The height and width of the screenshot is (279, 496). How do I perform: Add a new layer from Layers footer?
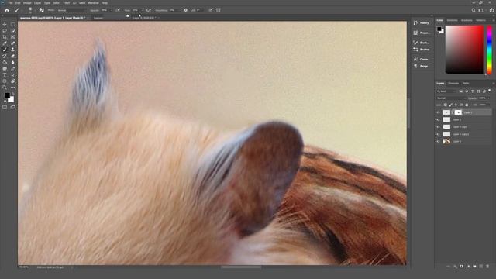[481, 267]
